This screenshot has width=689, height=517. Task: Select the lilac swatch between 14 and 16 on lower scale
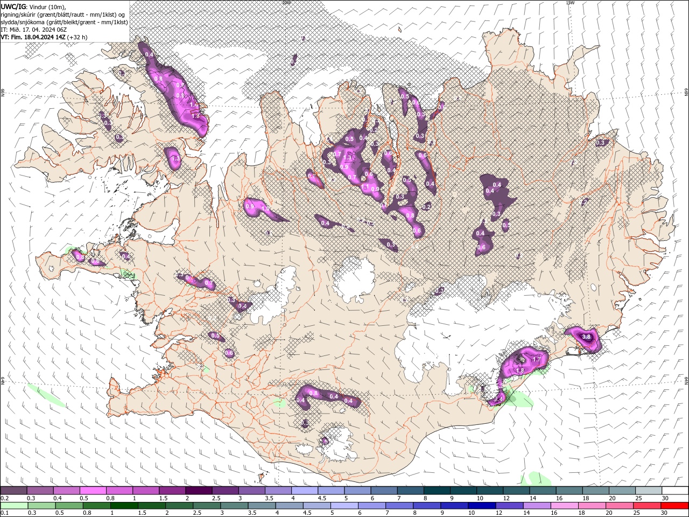click(x=537, y=506)
